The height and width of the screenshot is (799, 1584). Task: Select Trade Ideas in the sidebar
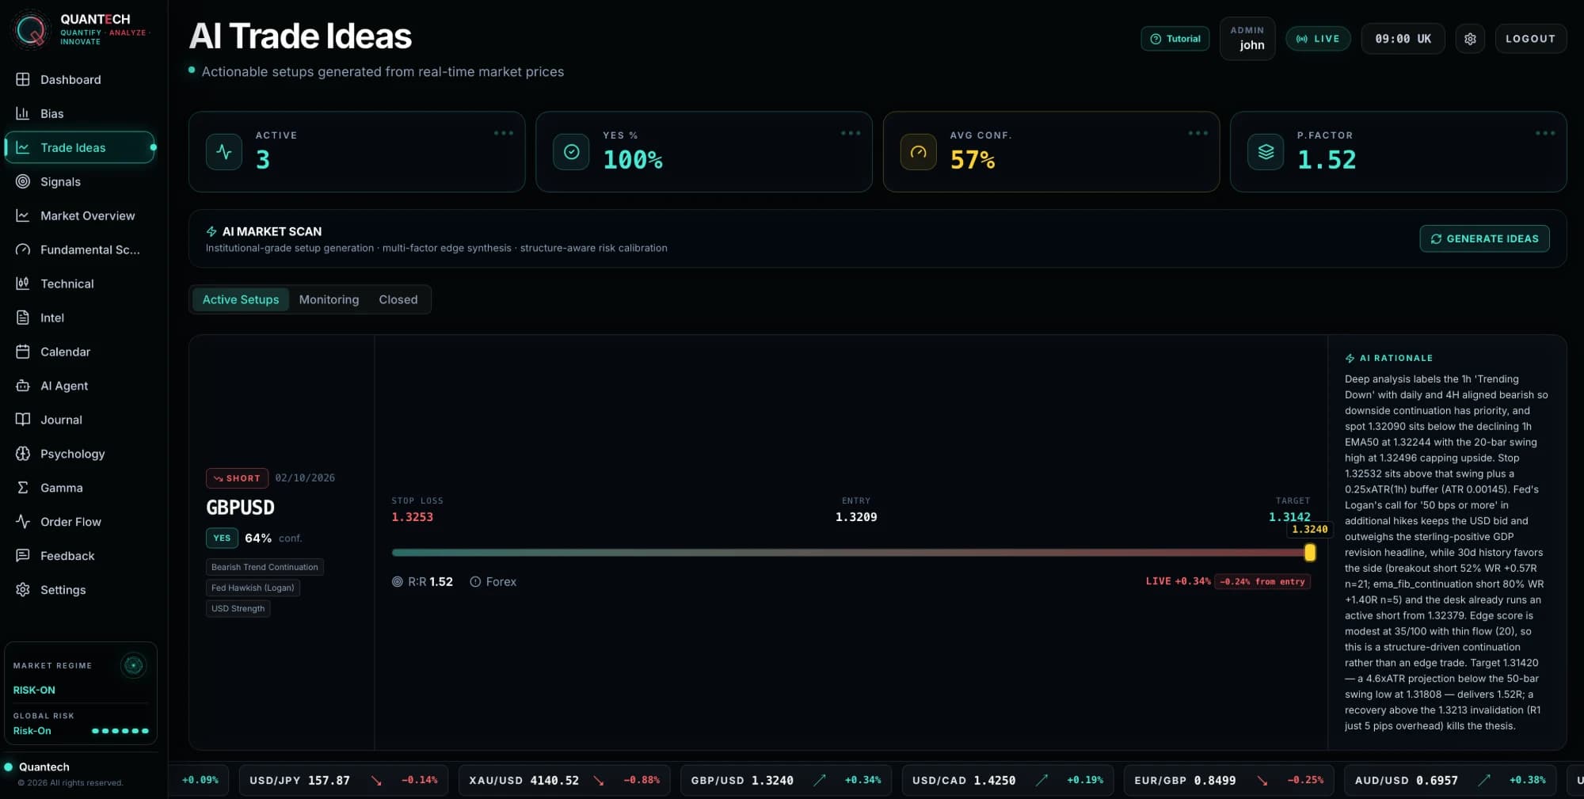point(79,147)
